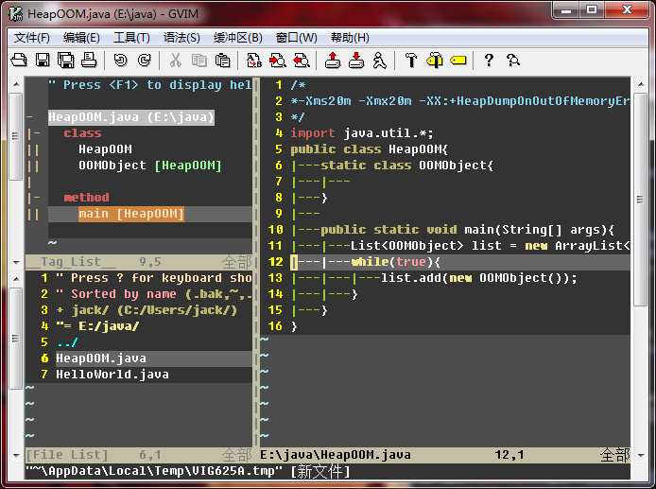Click the __Tag_List__ status line

pyautogui.click(x=139, y=263)
